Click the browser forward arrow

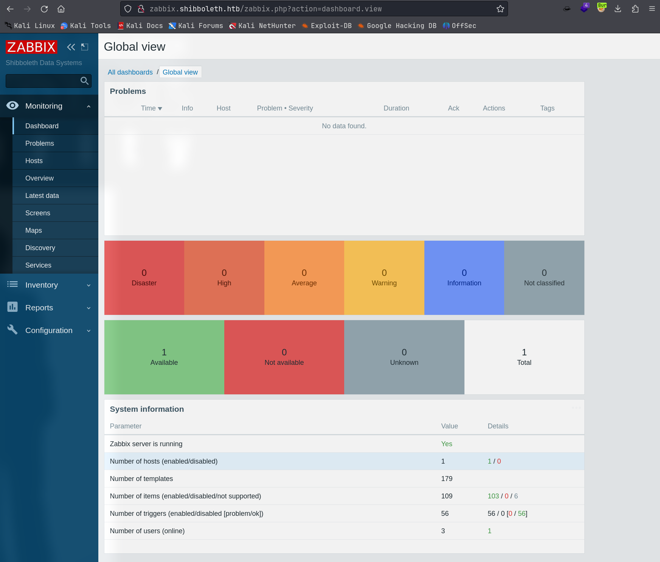27,9
